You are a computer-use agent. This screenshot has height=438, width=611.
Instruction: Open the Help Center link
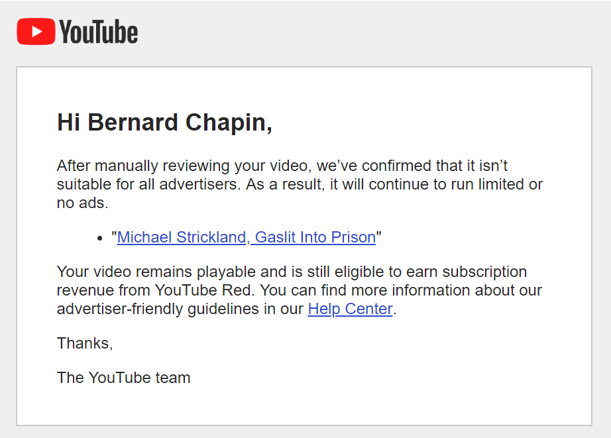click(350, 309)
